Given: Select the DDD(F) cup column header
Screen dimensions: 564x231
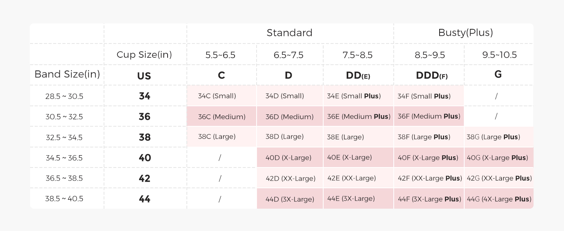Looking at the screenshot, I should click(431, 75).
